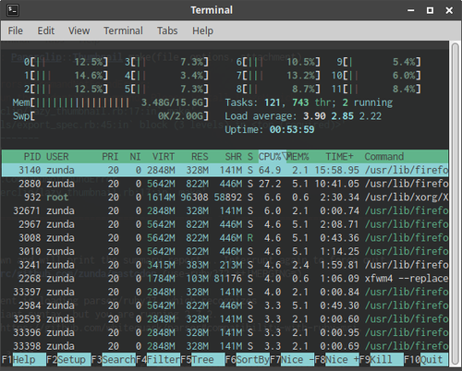
Task: Click the Mem usage bar meter
Action: tap(111, 102)
